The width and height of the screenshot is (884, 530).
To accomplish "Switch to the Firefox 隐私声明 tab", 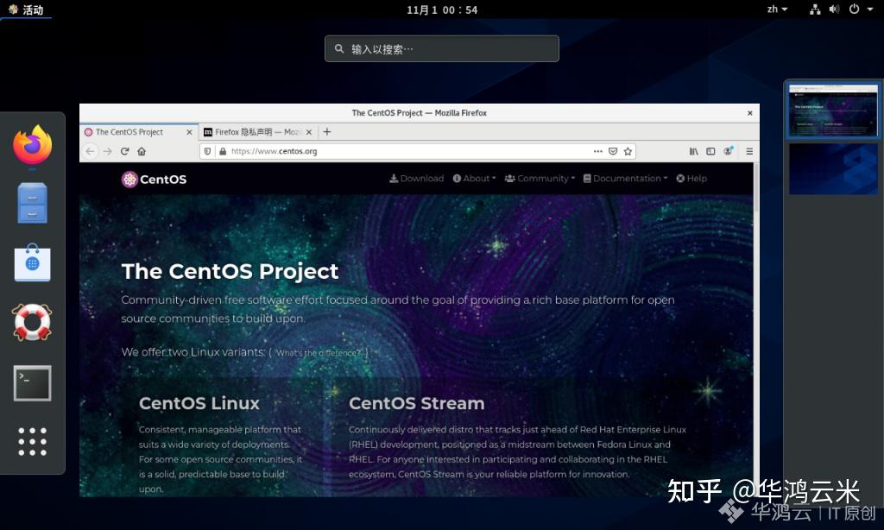I will pos(255,132).
